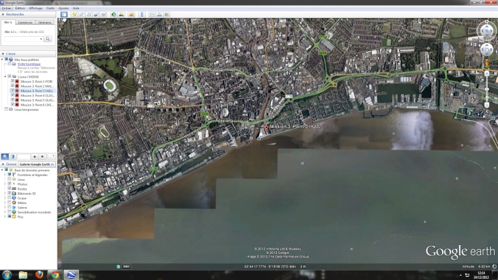Check the Lieux temporaires checkbox
Screen dimensions: 498x280
6,110
